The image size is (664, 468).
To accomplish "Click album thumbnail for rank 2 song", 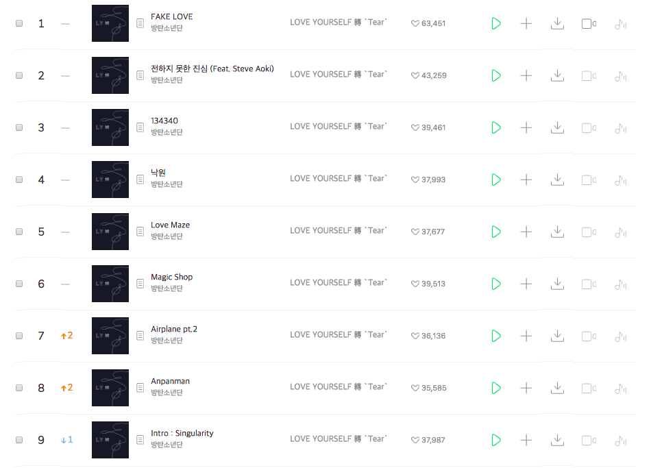I will [110, 75].
